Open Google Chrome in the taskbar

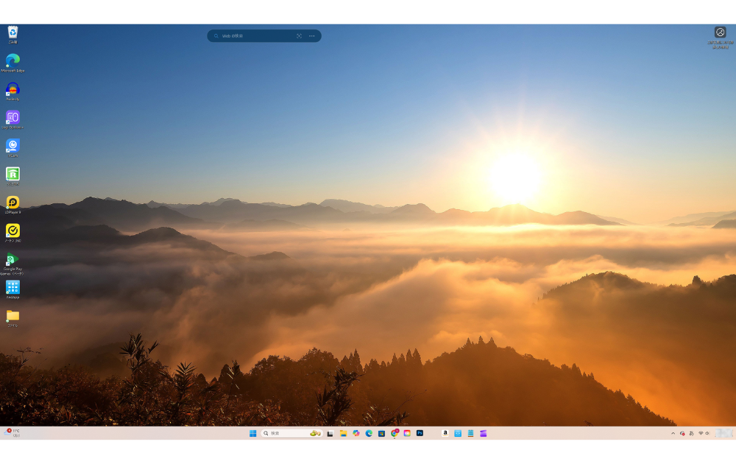[x=394, y=433]
